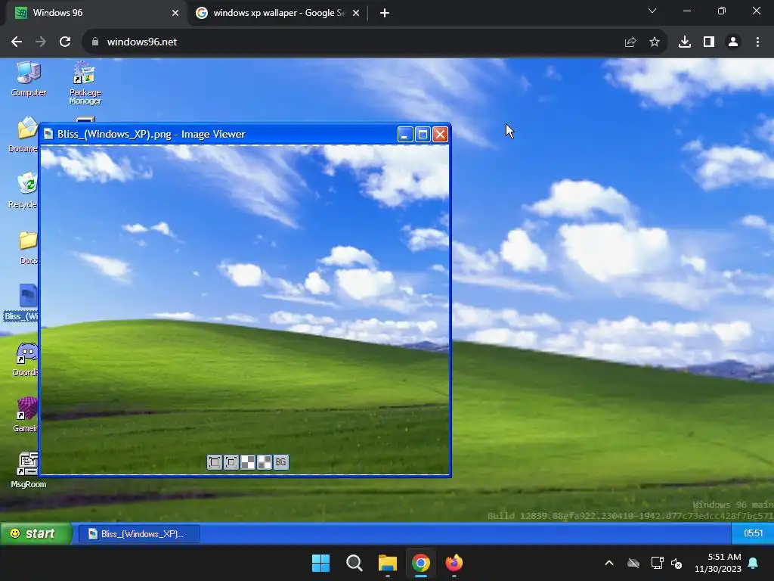Open the Chrome downloads icon
Image resolution: width=774 pixels, height=581 pixels.
(685, 42)
